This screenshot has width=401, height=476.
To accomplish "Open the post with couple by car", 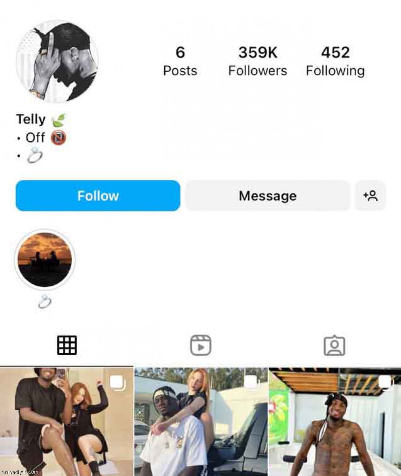I will [x=201, y=422].
